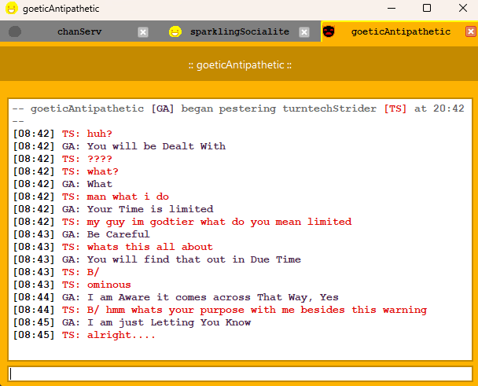Click the message 'You will be Dealt With'
The image size is (478, 386).
156,146
